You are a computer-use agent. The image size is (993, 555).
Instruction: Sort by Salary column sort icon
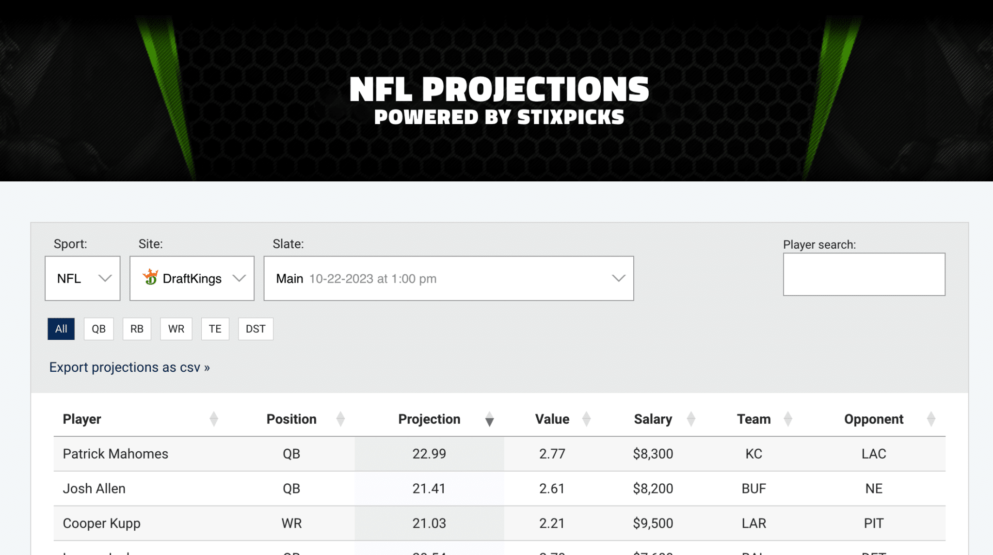point(691,419)
